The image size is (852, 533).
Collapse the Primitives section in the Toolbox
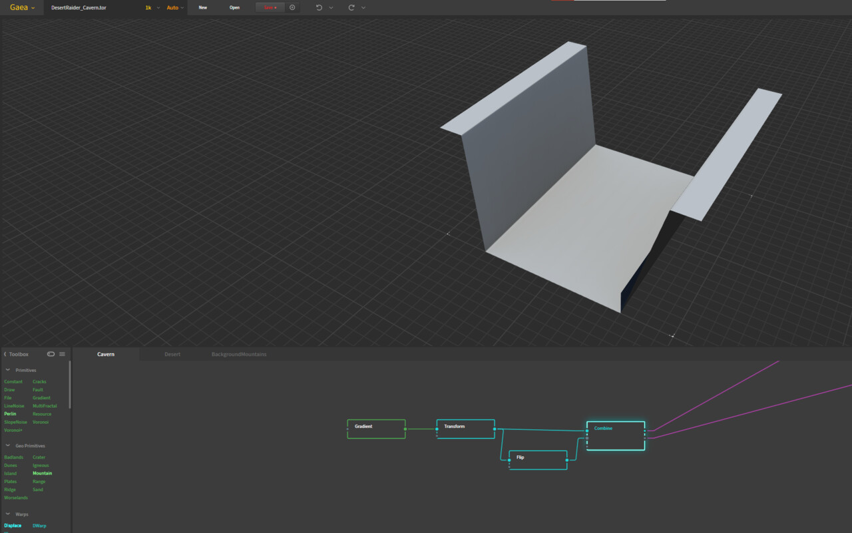pyautogui.click(x=7, y=370)
